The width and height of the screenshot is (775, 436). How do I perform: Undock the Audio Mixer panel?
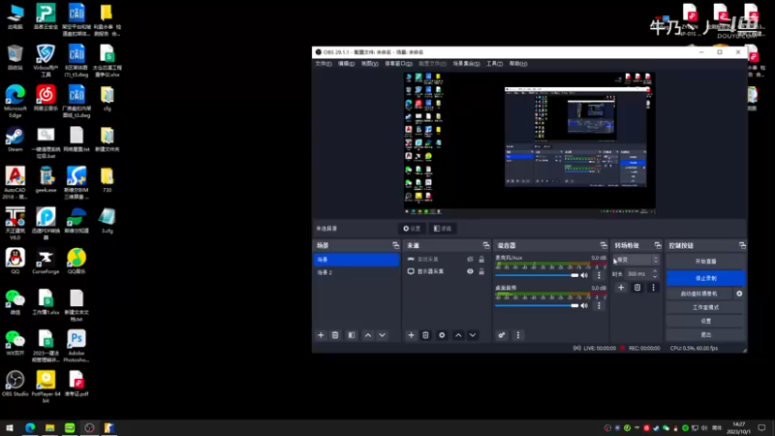click(604, 245)
